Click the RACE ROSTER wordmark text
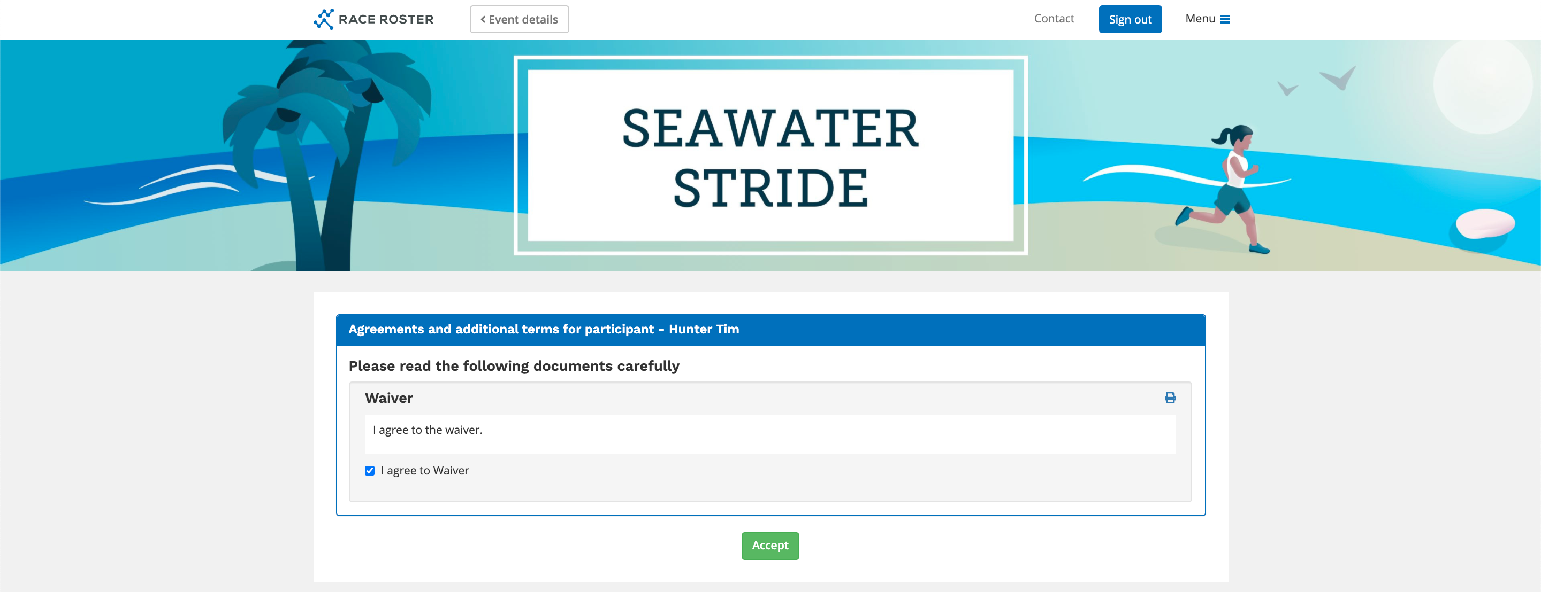 (x=386, y=20)
